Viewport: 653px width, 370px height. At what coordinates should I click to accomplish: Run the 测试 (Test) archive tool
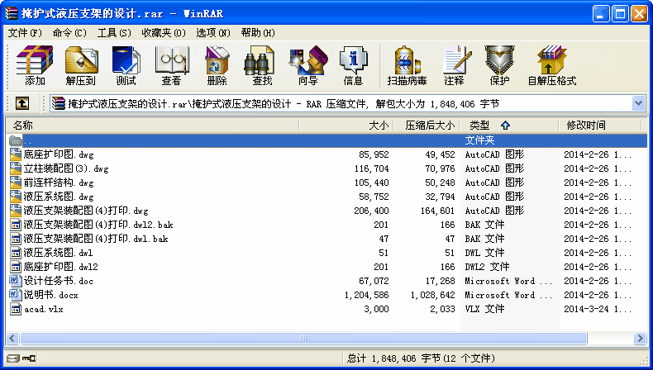point(126,65)
